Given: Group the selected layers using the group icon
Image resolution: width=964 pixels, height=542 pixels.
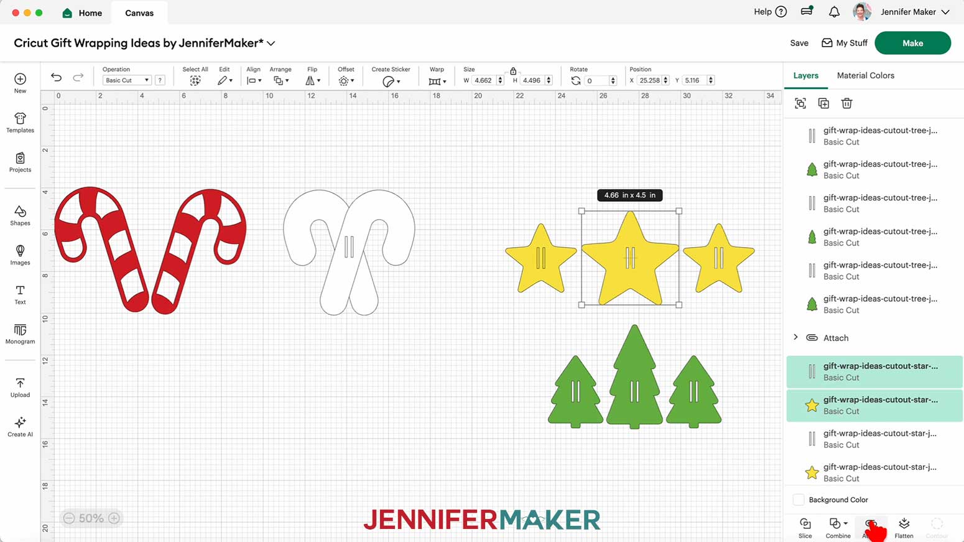Looking at the screenshot, I should [800, 103].
